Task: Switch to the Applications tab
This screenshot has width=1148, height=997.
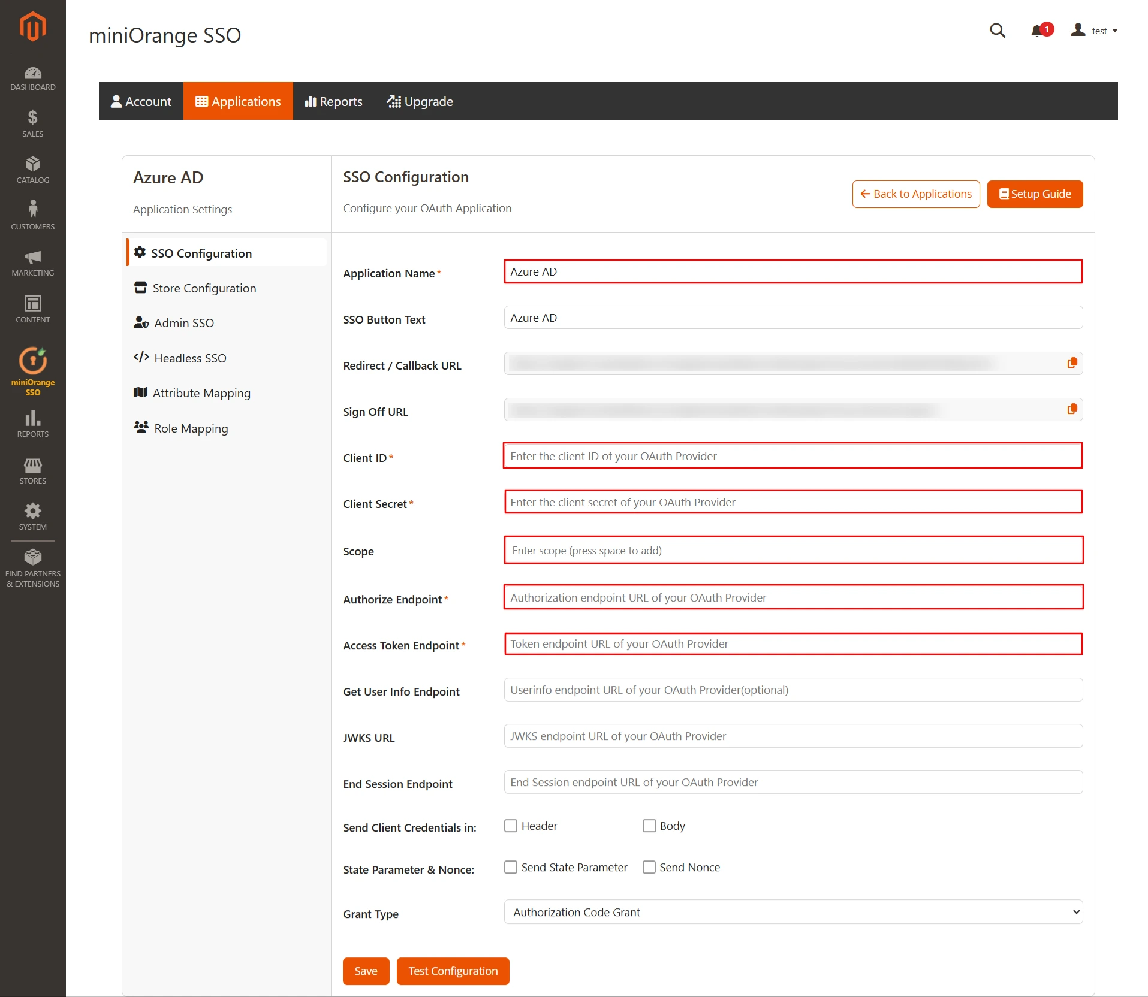Action: pyautogui.click(x=239, y=101)
